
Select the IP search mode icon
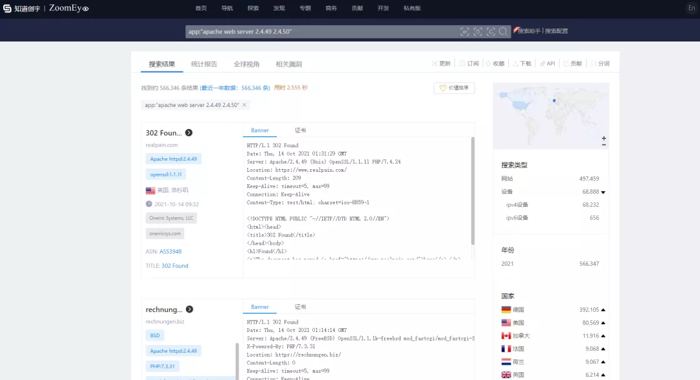tap(465, 30)
